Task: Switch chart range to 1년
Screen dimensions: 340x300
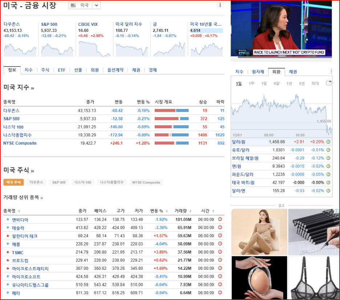Action: tap(289, 84)
